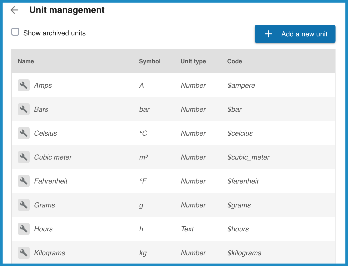Click the plus icon on the blue button
This screenshot has height=266, width=348.
tap(268, 34)
